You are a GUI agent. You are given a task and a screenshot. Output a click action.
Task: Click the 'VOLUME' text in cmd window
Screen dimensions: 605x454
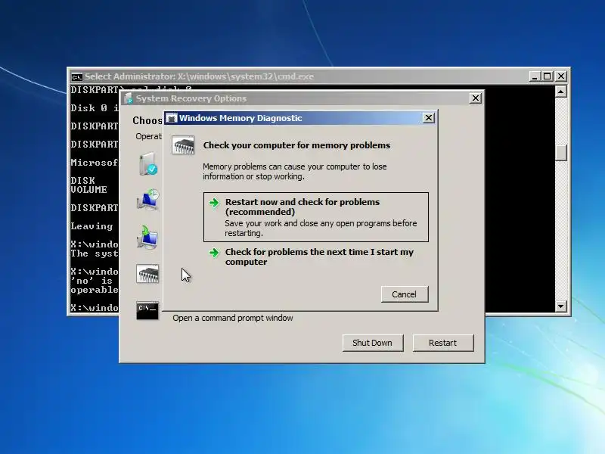(x=88, y=190)
